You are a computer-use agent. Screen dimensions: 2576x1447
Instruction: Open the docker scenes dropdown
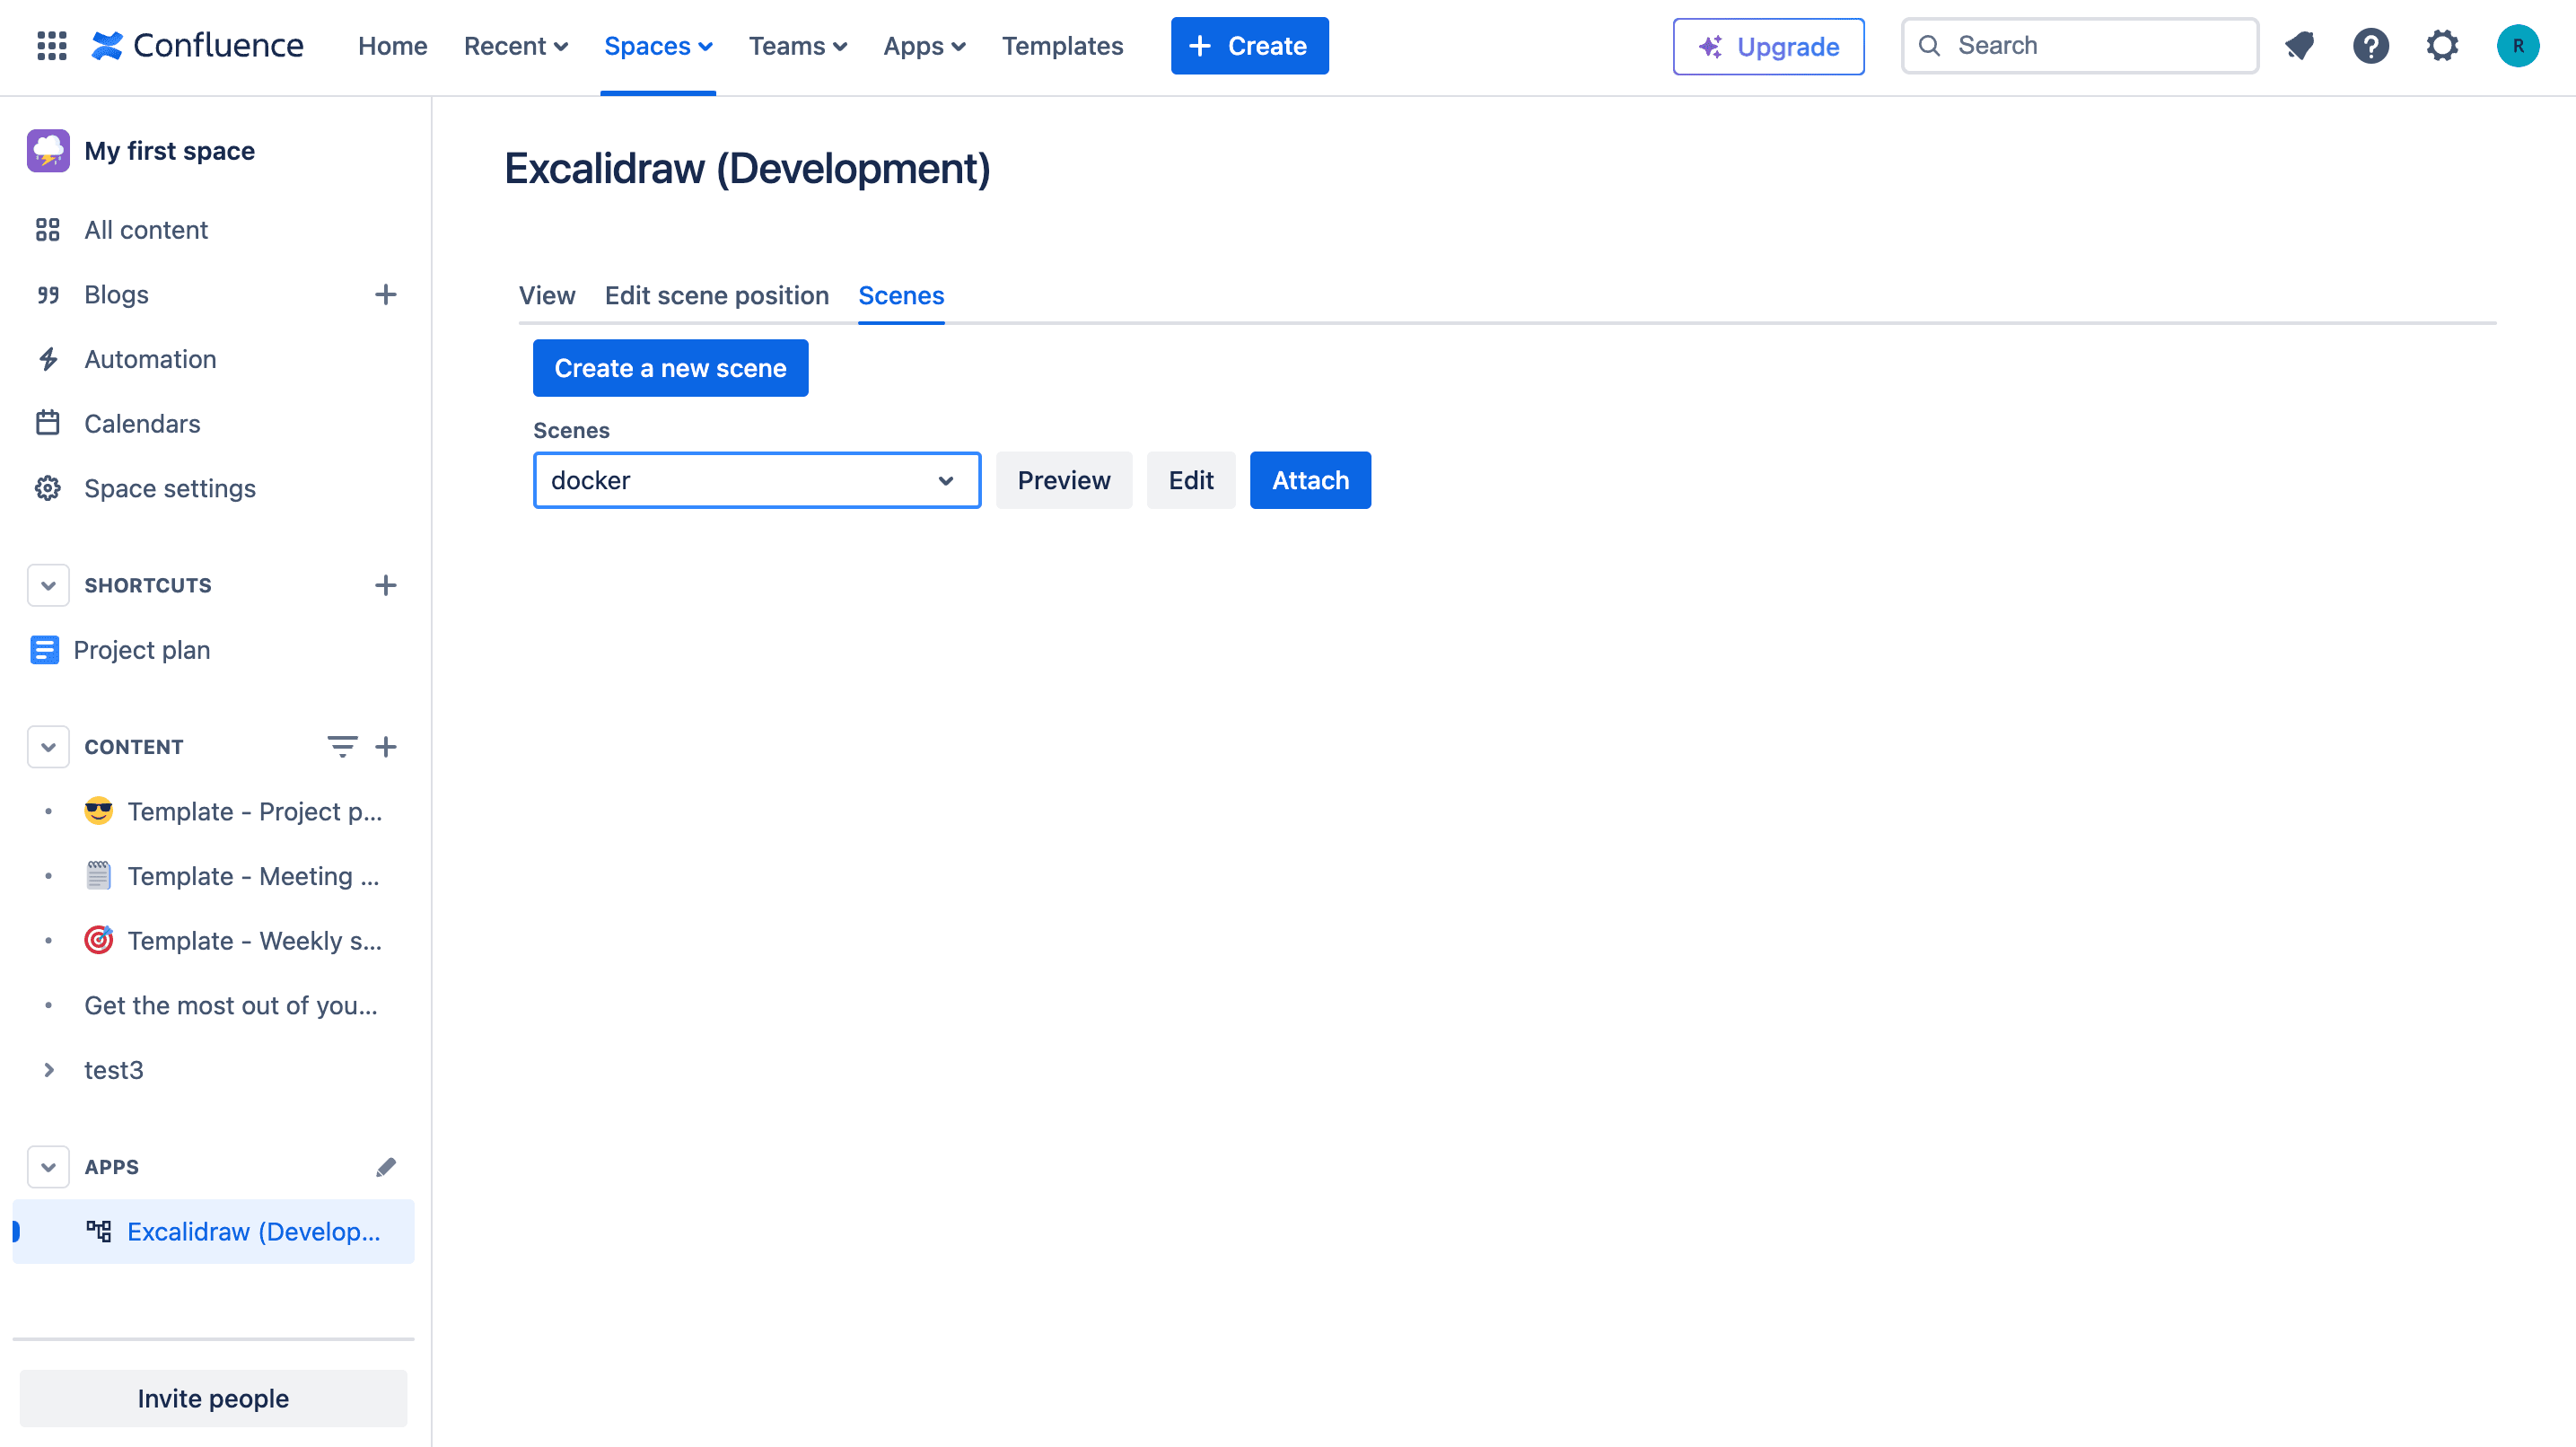(757, 480)
